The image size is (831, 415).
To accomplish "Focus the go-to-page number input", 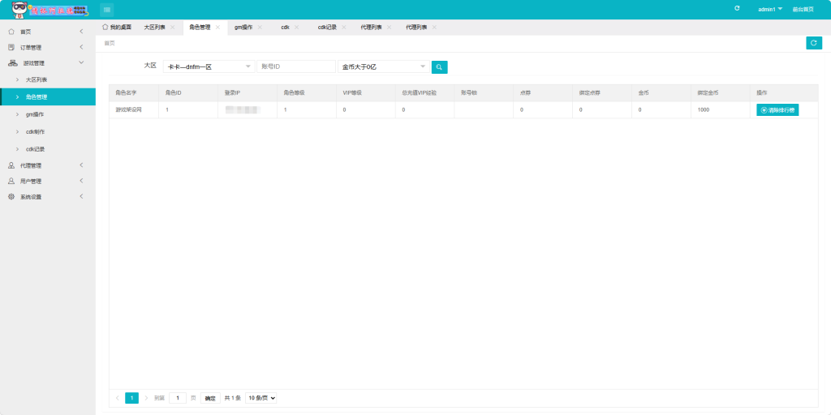I will [178, 398].
